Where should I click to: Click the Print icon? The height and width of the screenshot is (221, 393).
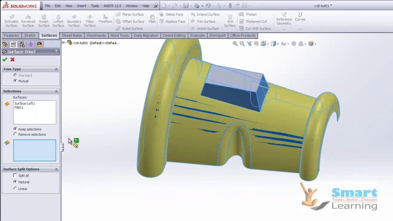coord(197,6)
